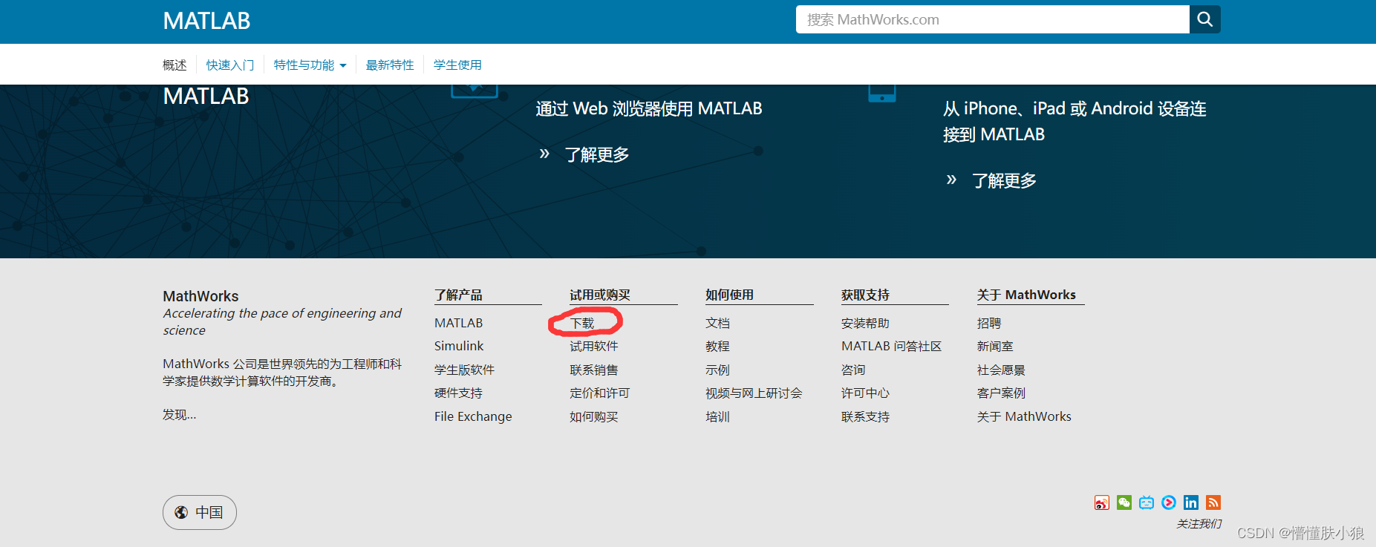Viewport: 1376px width, 547px height.
Task: Select the 概述 overview tab
Action: (175, 65)
